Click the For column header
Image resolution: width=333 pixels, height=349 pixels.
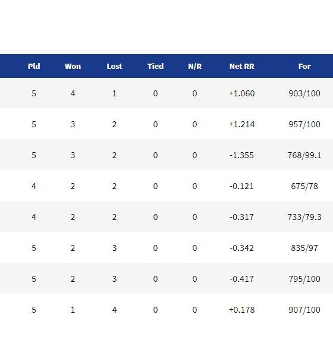tap(304, 67)
